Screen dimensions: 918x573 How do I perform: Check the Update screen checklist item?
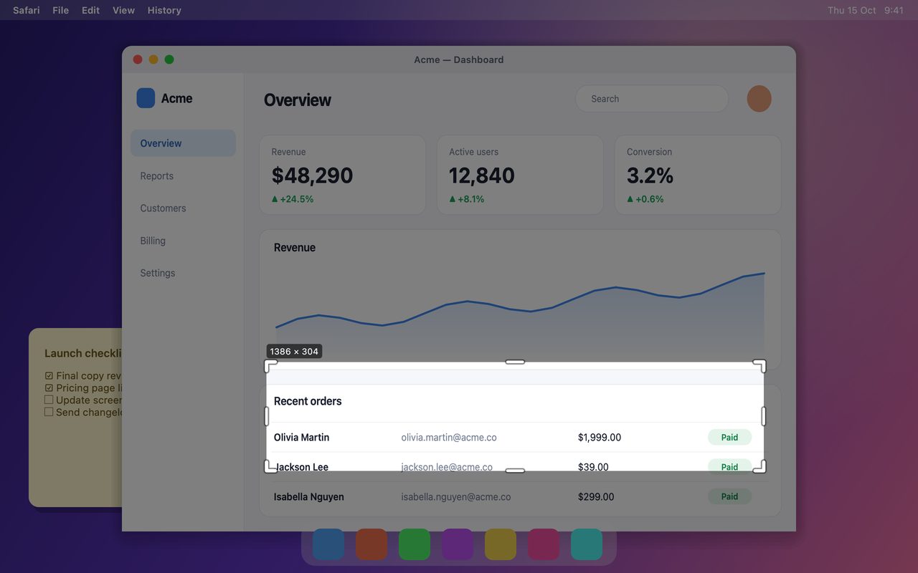coord(49,400)
